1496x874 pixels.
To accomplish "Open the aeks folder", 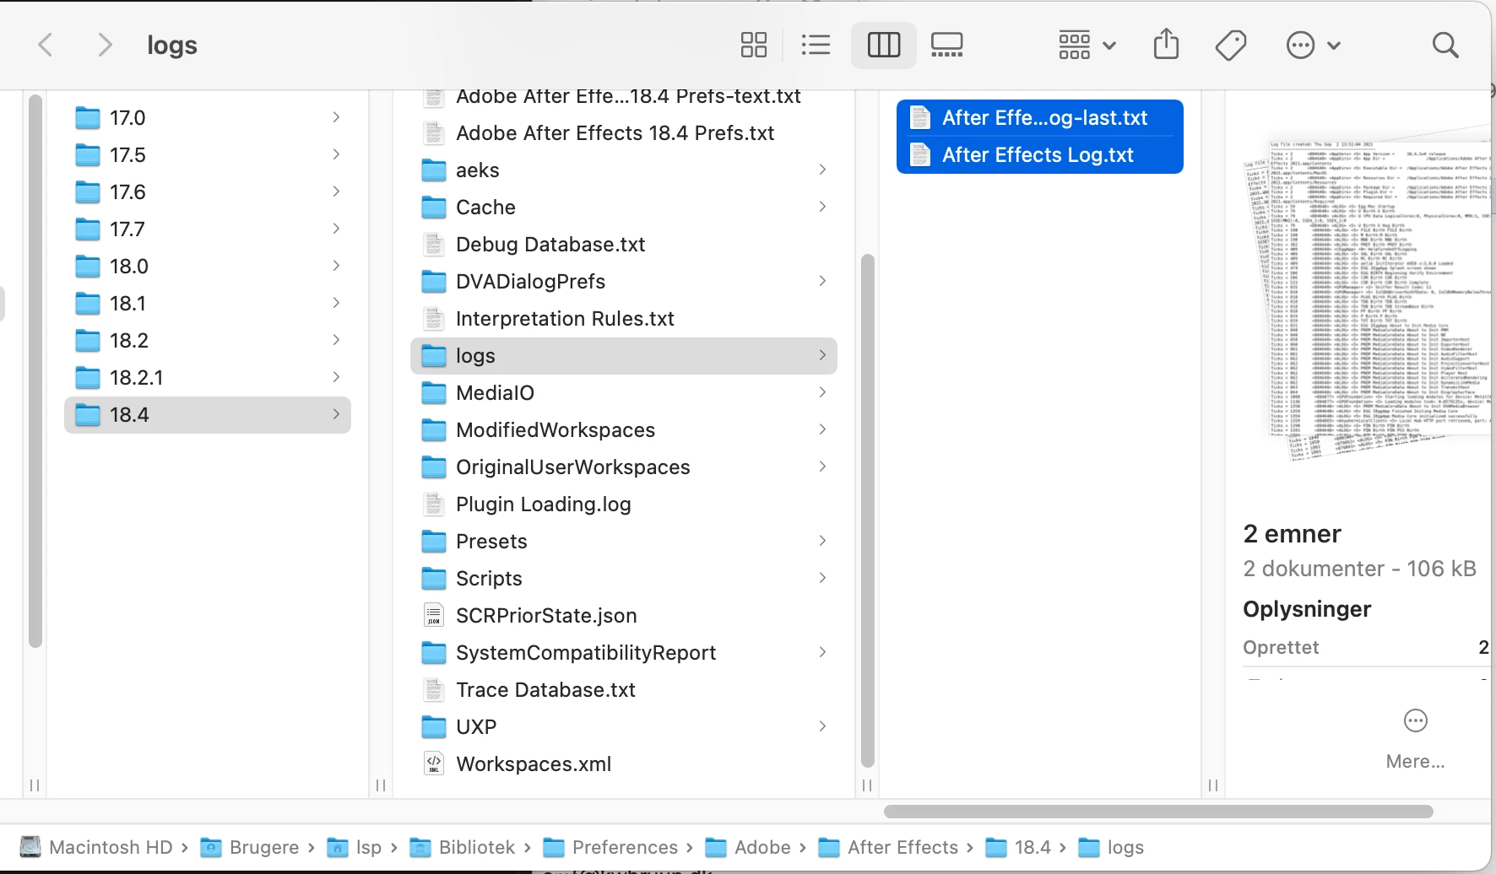I will pos(624,170).
